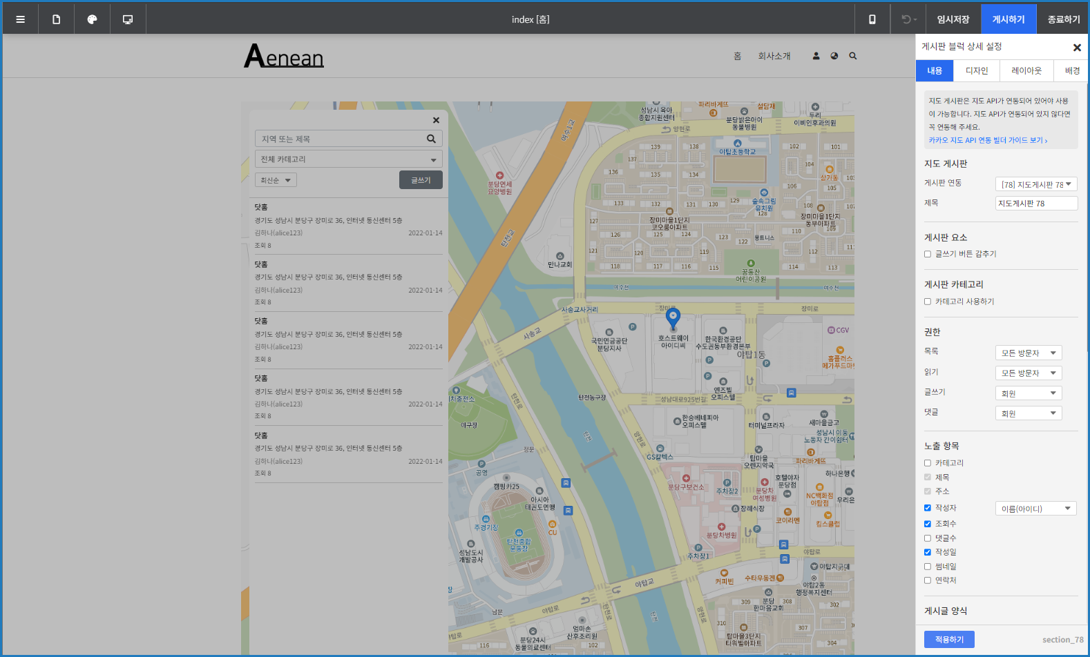Open the 레이아웃 tab
Screen dimensions: 1090x657
[1026, 70]
